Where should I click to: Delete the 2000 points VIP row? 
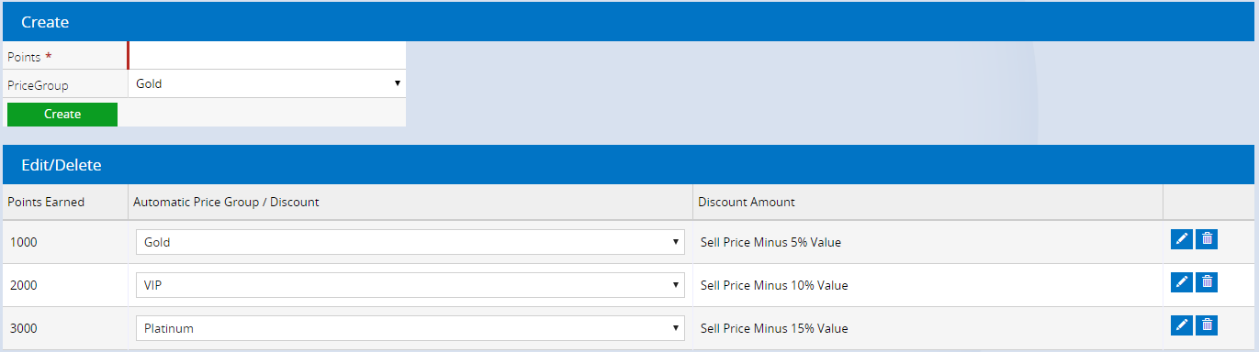click(1208, 282)
